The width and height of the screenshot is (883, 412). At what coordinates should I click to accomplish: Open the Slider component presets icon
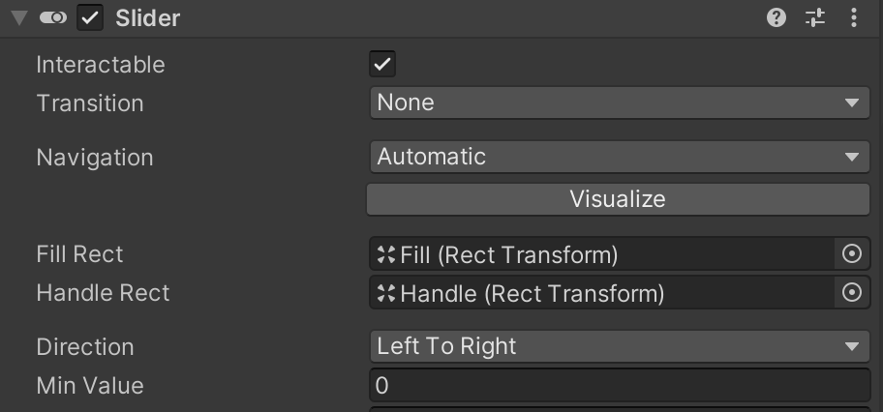pos(815,18)
